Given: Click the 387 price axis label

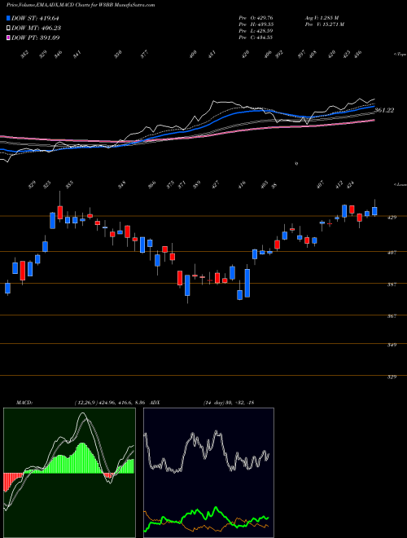Looking at the screenshot, I should click(x=392, y=284).
